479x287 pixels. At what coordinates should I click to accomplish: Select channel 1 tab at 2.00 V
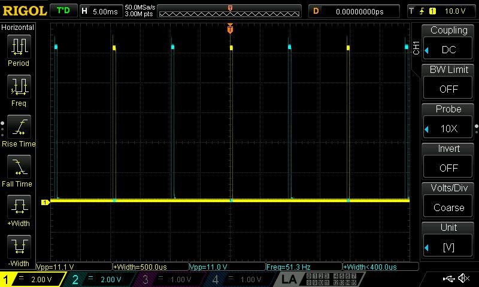coord(32,279)
